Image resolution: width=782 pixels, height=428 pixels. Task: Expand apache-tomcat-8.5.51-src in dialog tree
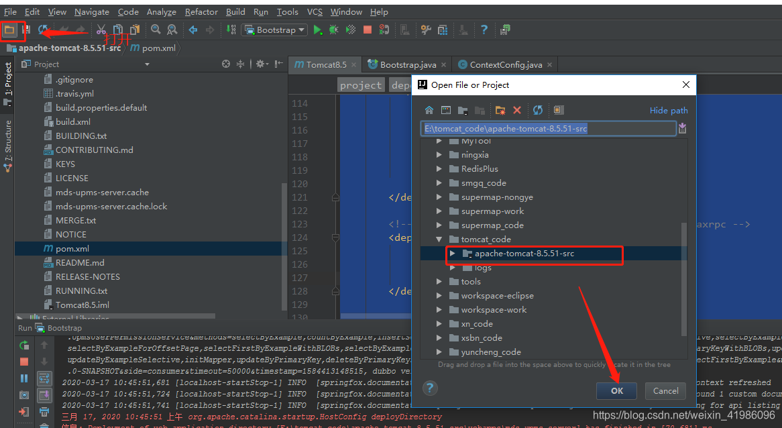coord(452,254)
